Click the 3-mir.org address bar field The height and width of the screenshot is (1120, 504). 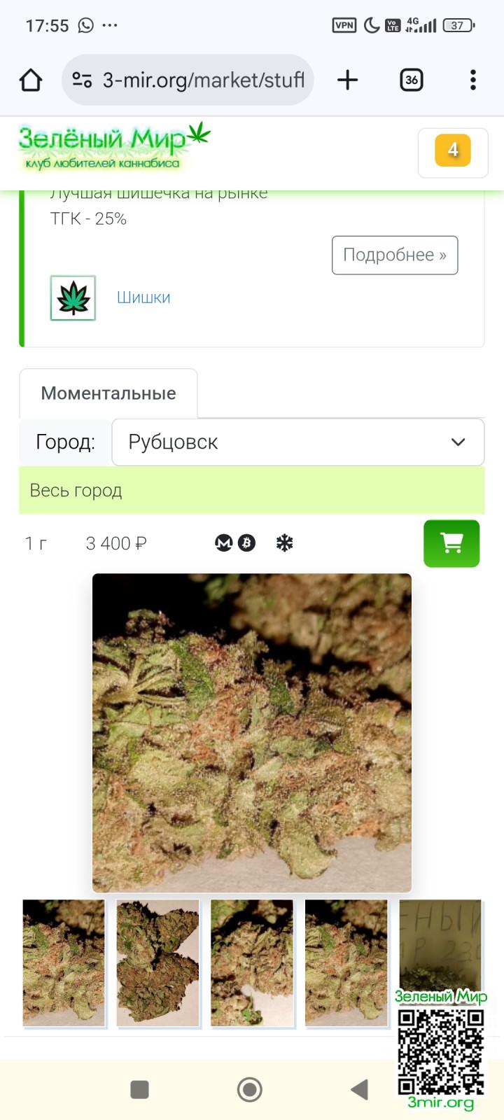click(188, 80)
